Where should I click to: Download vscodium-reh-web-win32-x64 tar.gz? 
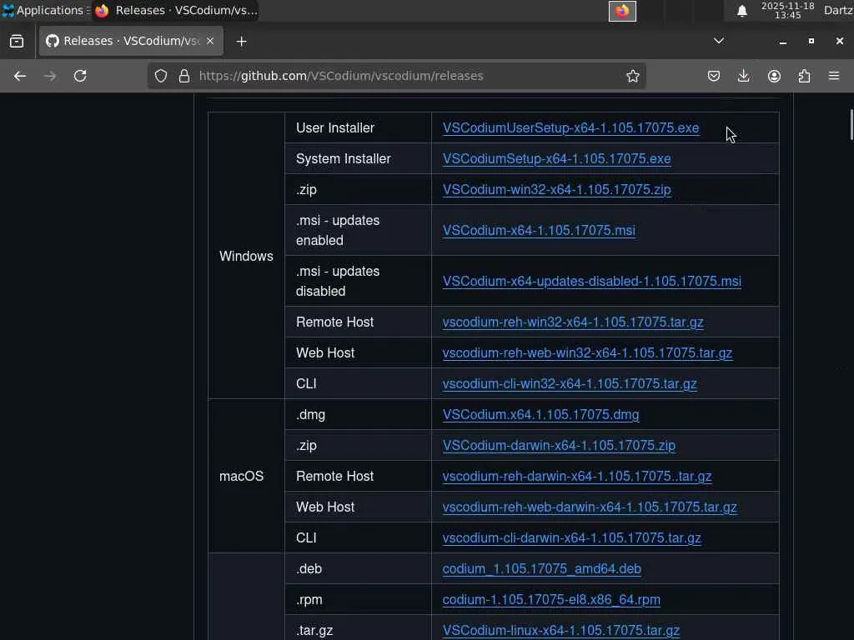pos(587,353)
